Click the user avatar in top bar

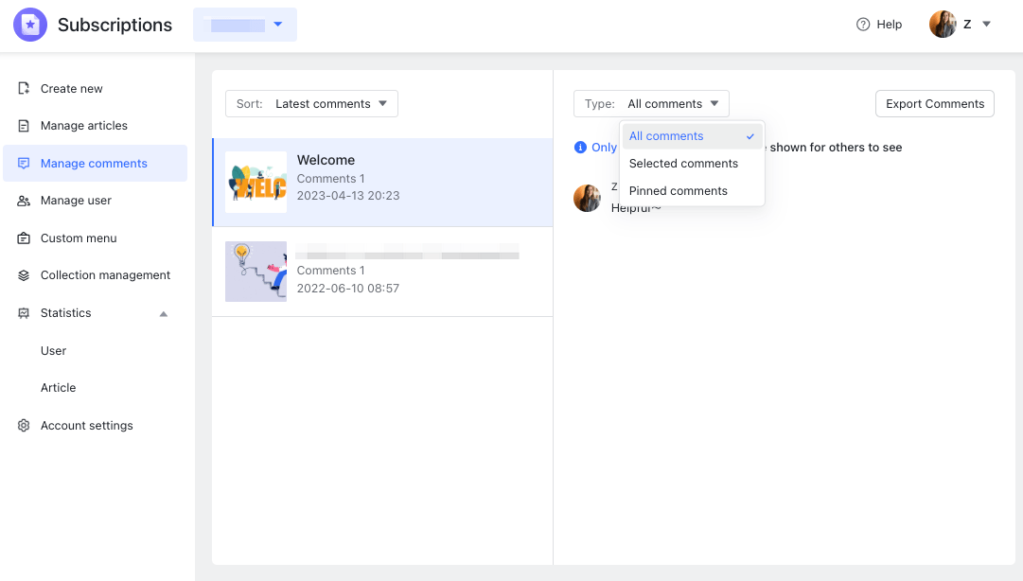[943, 24]
